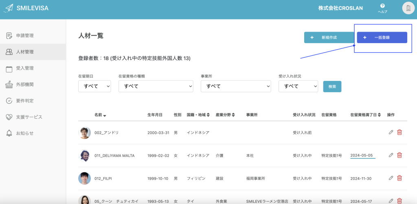This screenshot has width=417, height=204.
Task: Click the ヘルプ label in the header
Action: point(382,12)
